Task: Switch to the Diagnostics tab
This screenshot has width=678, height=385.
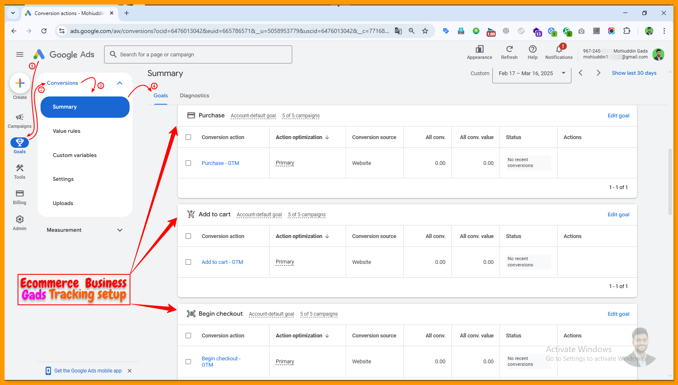Action: pyautogui.click(x=194, y=96)
